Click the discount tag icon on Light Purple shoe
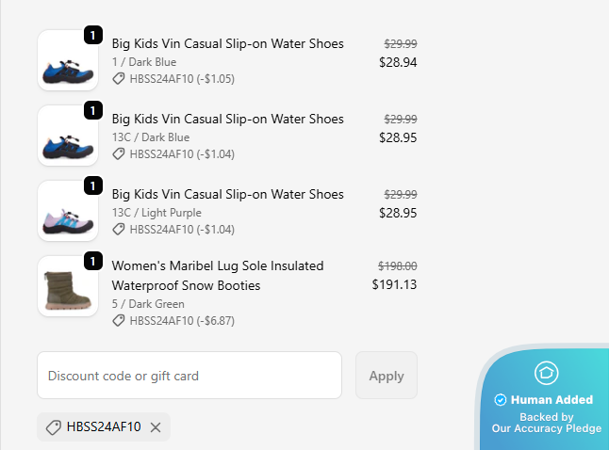Screen dimensions: 609x450 (x=119, y=230)
